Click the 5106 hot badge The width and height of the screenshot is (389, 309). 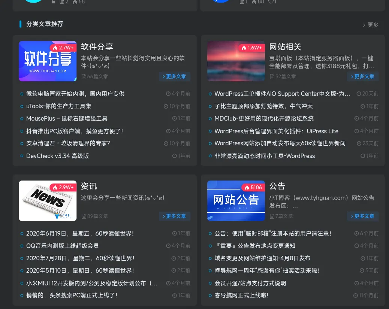tap(253, 187)
